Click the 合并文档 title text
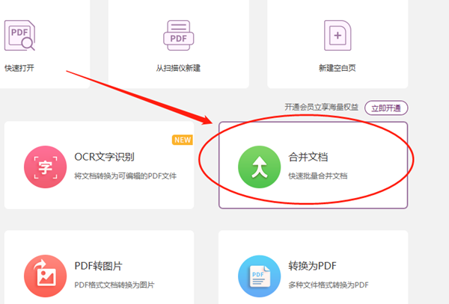This screenshot has width=449, height=304. point(308,158)
